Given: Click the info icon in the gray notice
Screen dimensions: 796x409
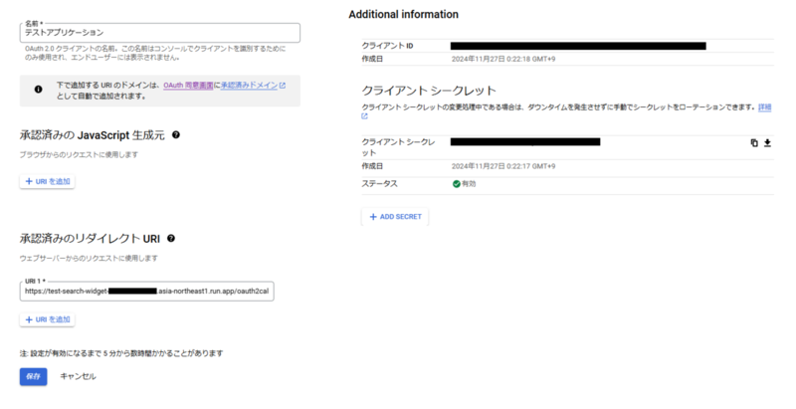Looking at the screenshot, I should (x=38, y=90).
